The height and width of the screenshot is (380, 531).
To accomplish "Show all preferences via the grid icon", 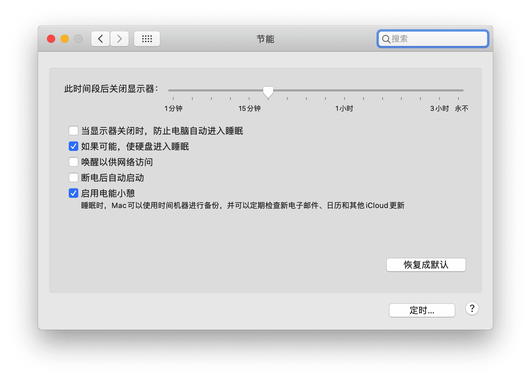I will tap(147, 39).
